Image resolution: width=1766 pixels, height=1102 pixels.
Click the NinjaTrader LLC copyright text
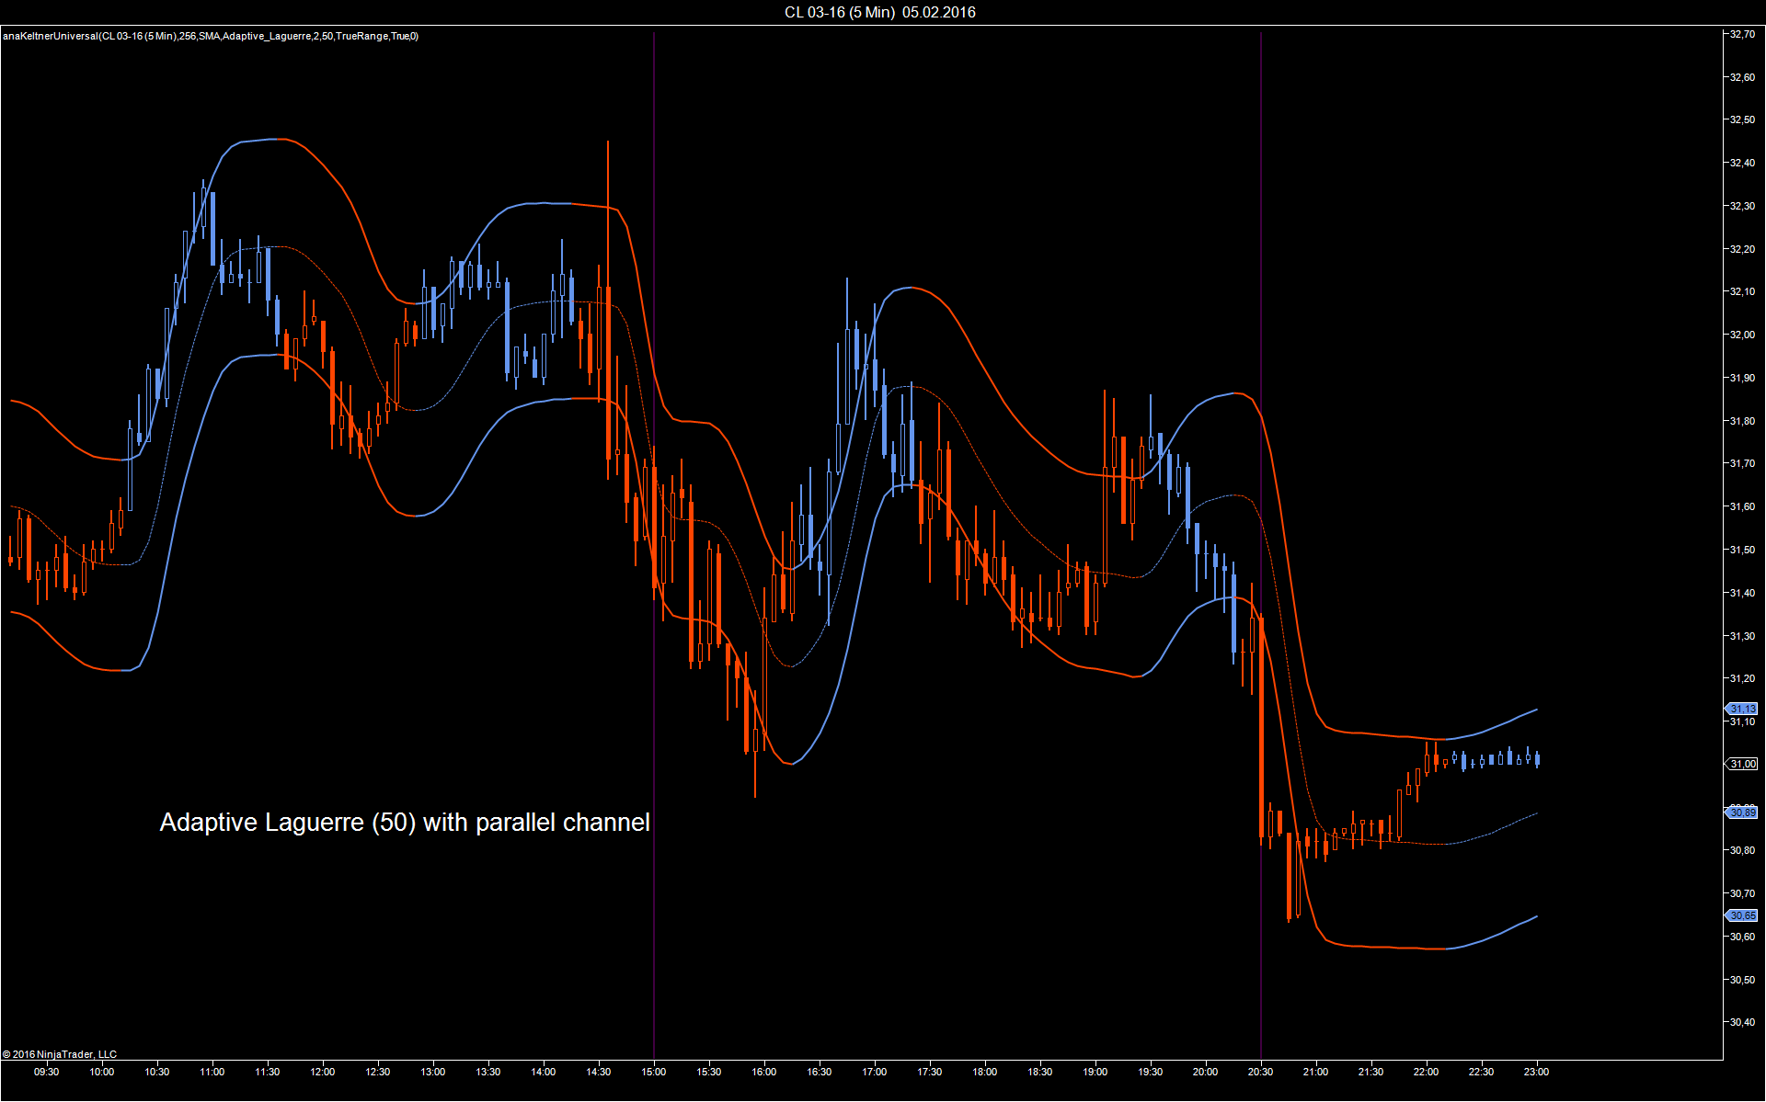[60, 1054]
